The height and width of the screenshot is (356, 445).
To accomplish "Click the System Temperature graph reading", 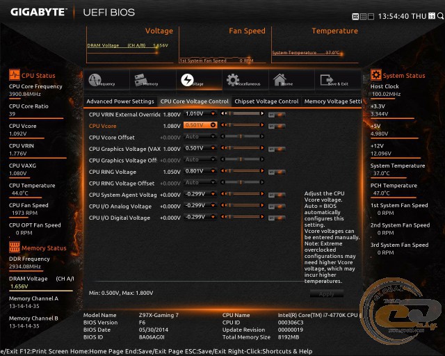I will click(306, 53).
